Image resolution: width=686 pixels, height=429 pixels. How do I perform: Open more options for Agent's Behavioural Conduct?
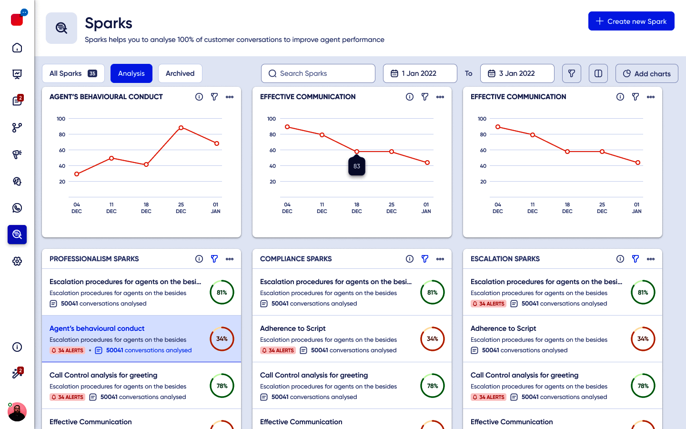[230, 97]
